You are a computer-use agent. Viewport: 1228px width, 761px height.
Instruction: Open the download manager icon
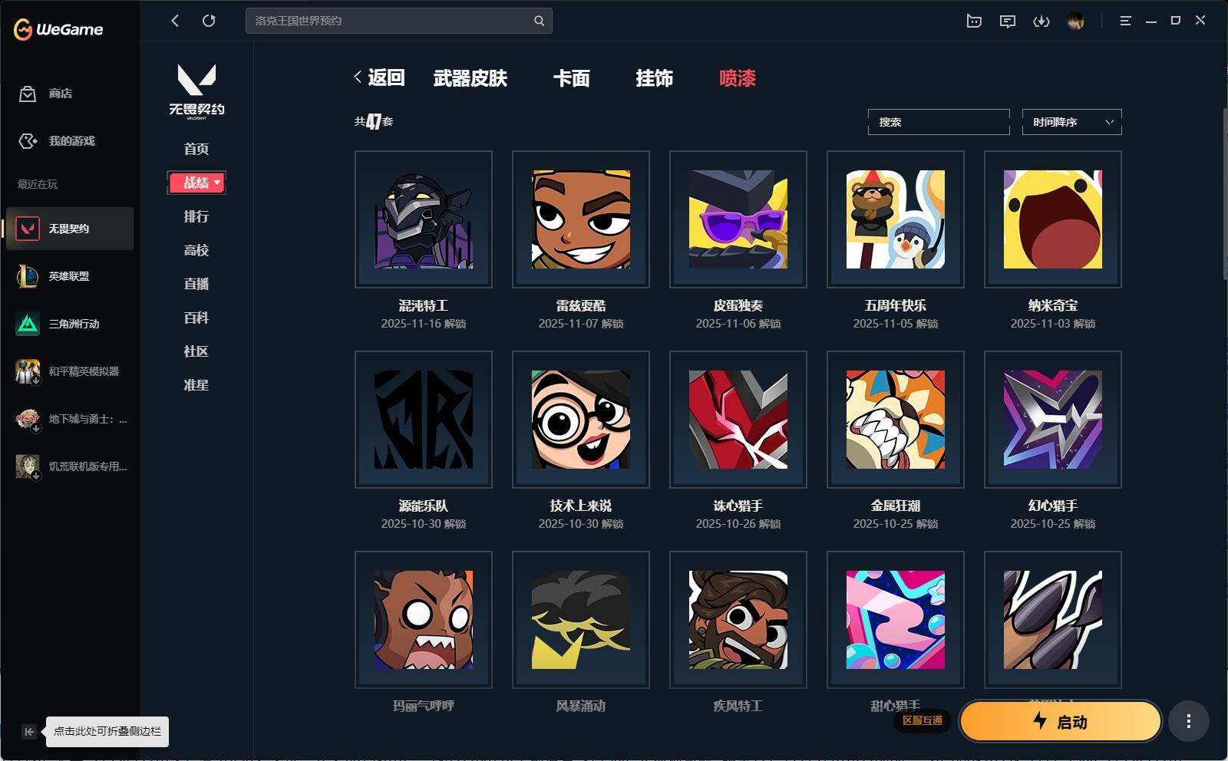(x=1041, y=21)
